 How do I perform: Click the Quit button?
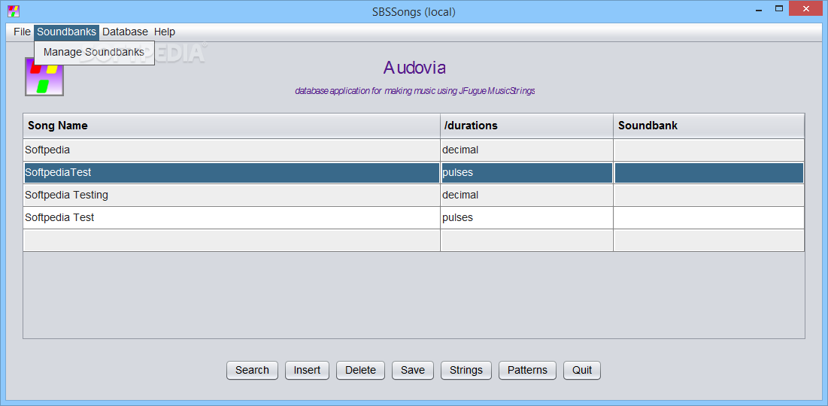click(582, 370)
